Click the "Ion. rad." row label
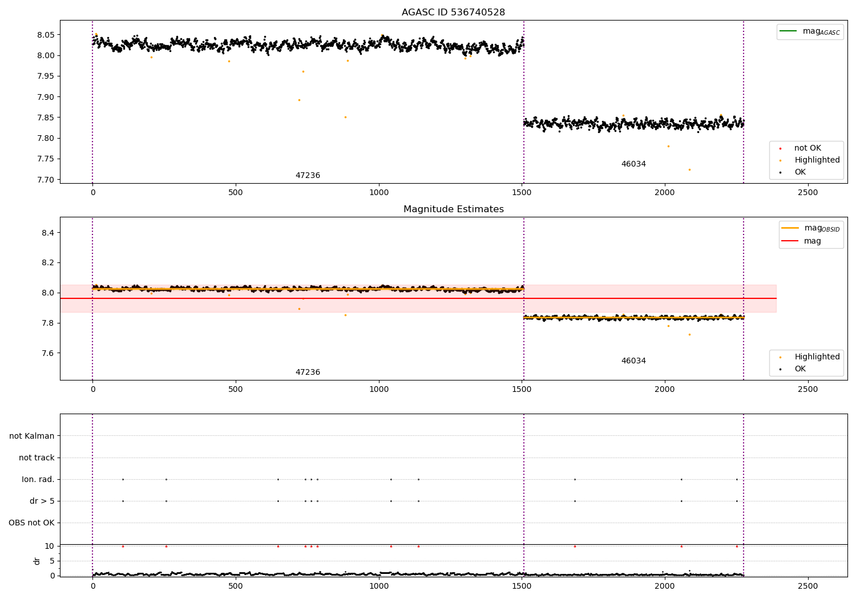856x599 pixels. [x=38, y=480]
